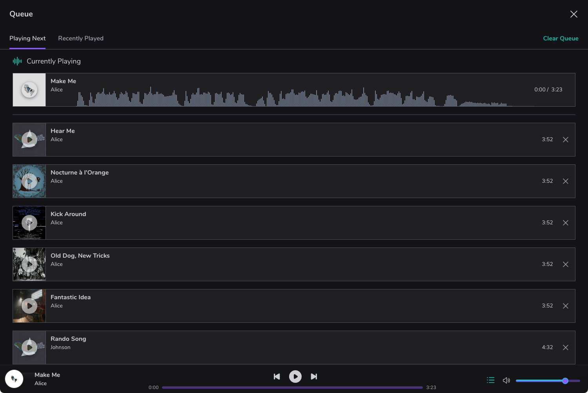Click the play overlay on Kick Around artwork
Viewport: 588px width, 393px height.
tap(29, 222)
